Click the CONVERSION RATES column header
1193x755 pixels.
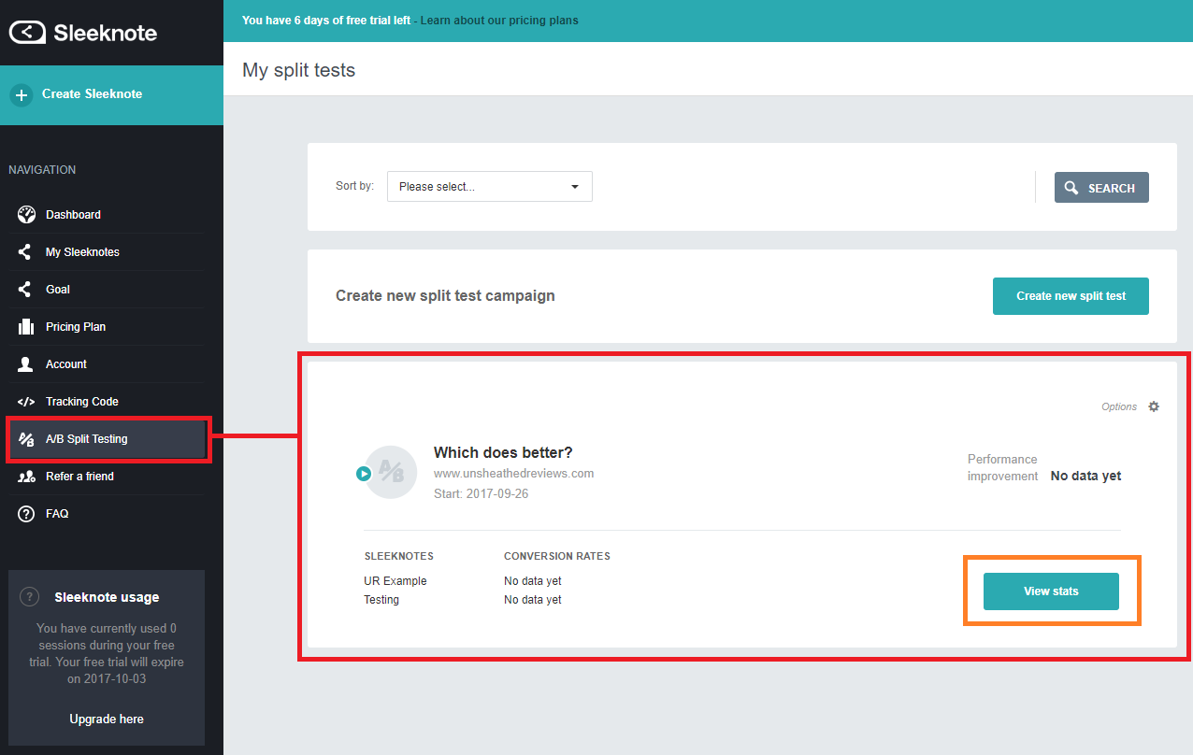[557, 556]
